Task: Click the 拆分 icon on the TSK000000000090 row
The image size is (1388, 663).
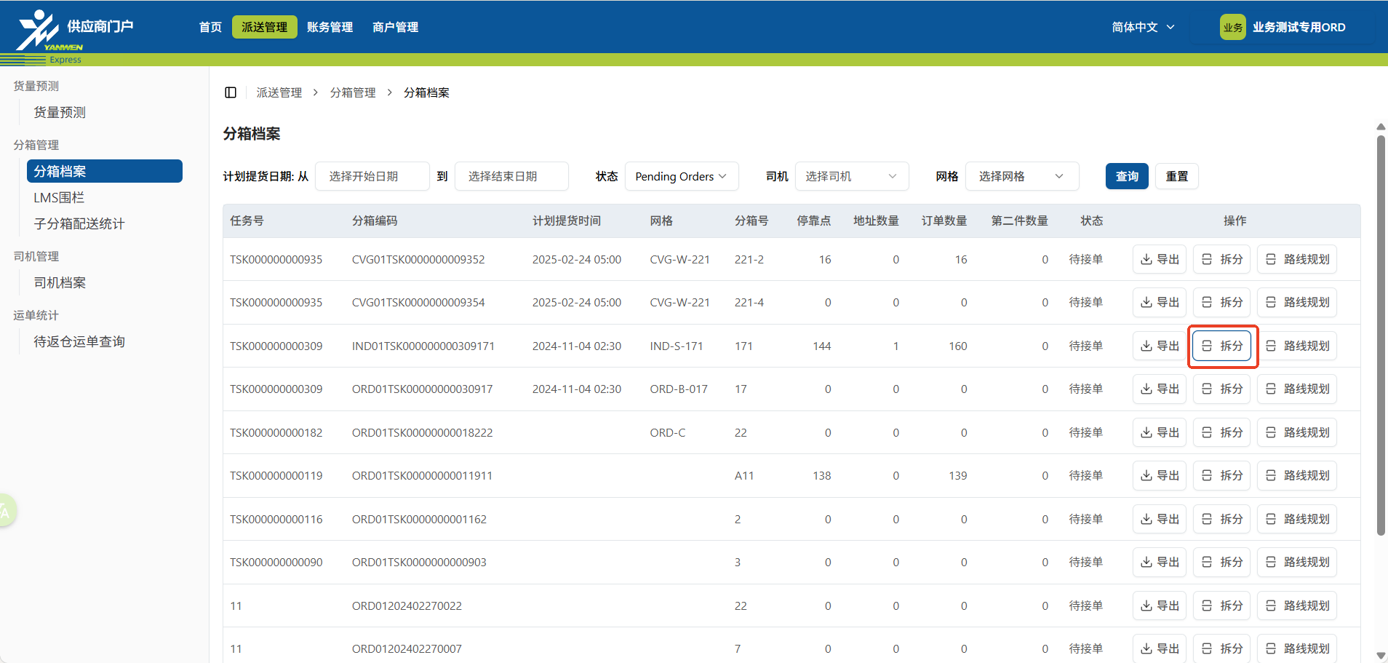Action: click(1221, 562)
